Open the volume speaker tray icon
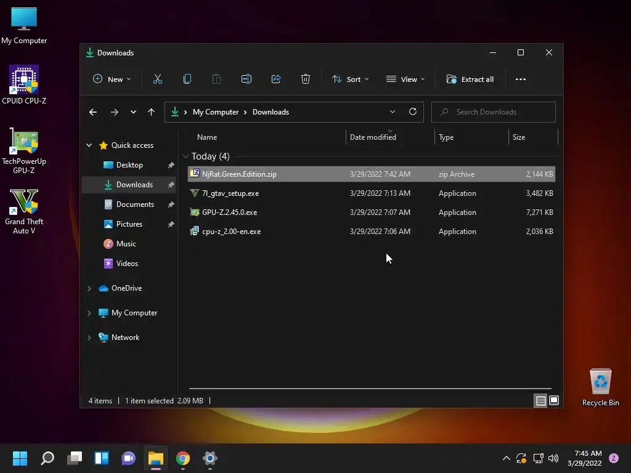Image resolution: width=631 pixels, height=473 pixels. [x=553, y=458]
